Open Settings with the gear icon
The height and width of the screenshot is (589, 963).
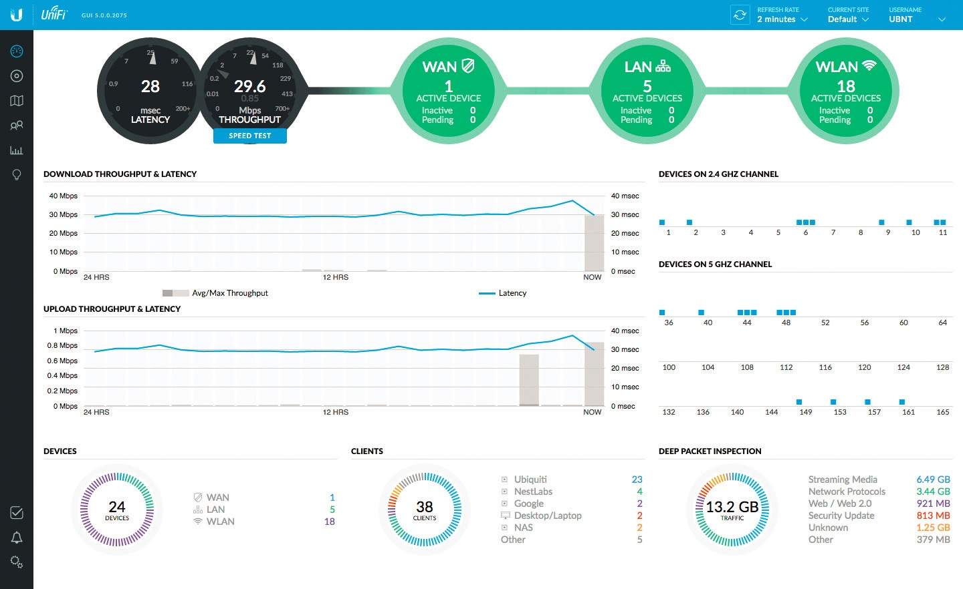[17, 562]
